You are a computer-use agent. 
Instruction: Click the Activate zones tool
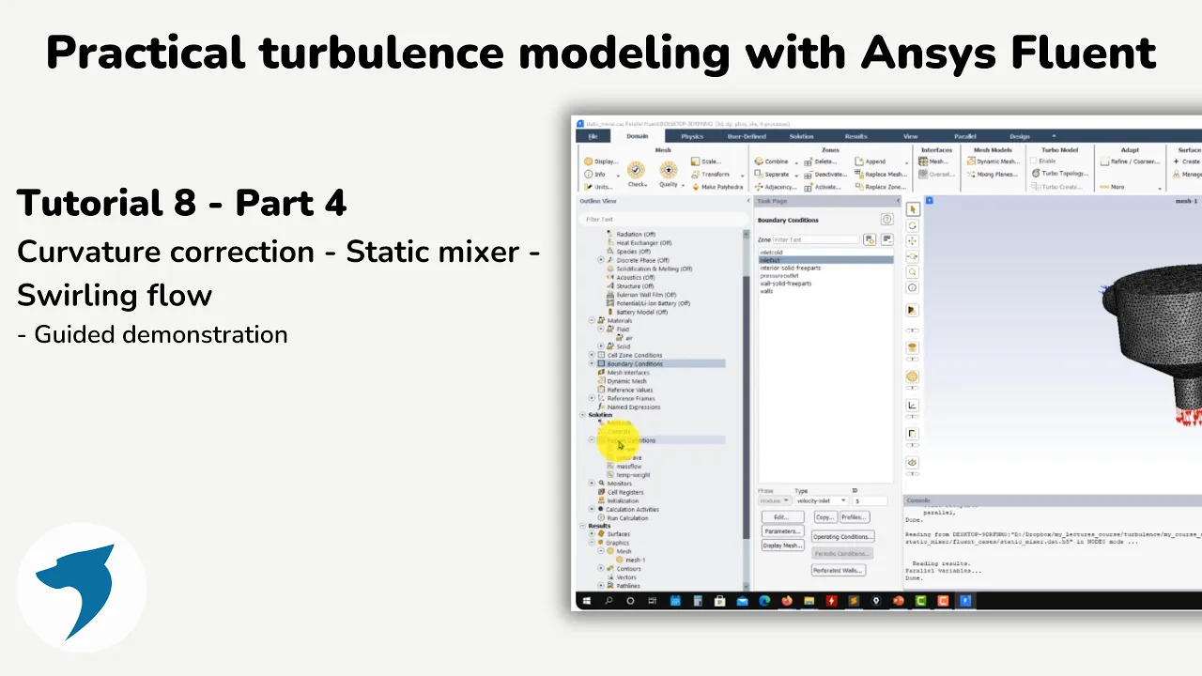[x=823, y=187]
